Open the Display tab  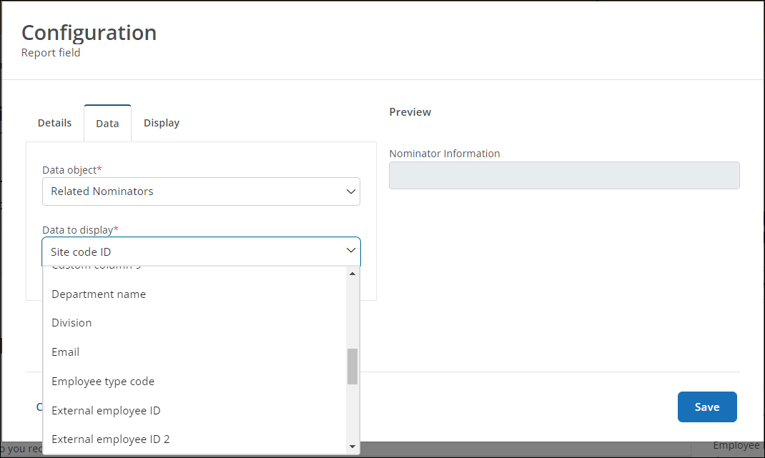tap(162, 123)
